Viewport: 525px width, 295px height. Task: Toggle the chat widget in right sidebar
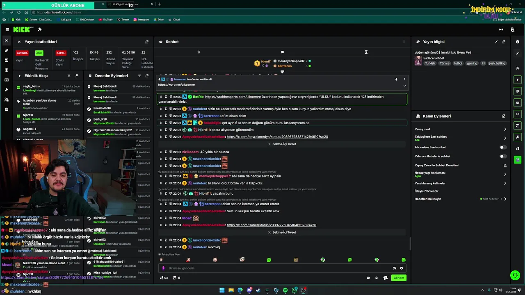tap(518, 102)
